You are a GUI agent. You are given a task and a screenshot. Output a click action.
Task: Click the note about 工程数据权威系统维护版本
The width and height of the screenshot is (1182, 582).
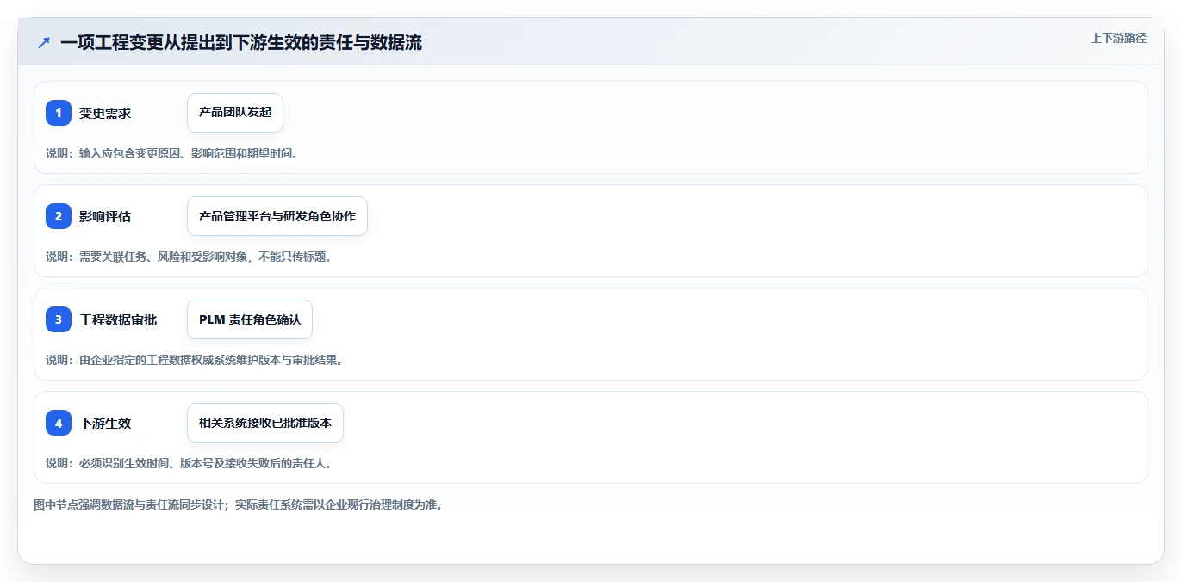[x=195, y=360]
